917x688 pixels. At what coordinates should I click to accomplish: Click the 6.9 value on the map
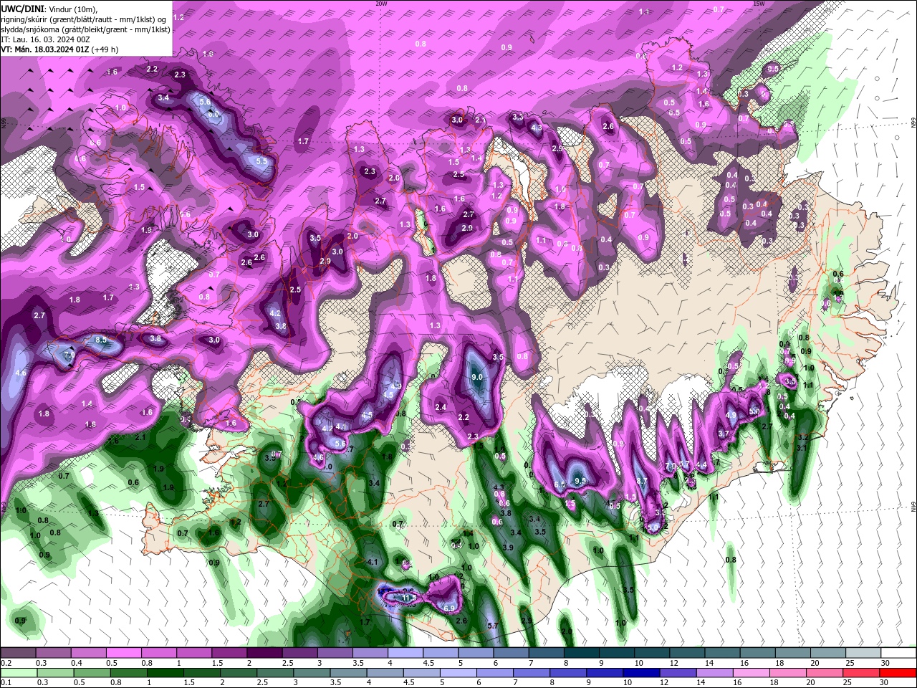tap(449, 608)
